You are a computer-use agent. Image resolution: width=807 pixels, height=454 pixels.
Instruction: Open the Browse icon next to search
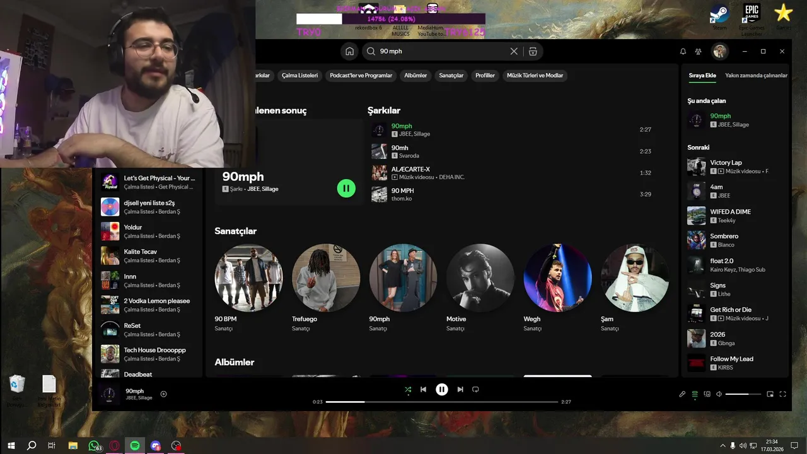533,51
